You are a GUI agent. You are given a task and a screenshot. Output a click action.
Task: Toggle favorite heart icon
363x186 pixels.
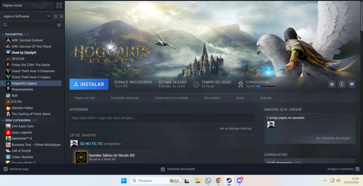352,84
